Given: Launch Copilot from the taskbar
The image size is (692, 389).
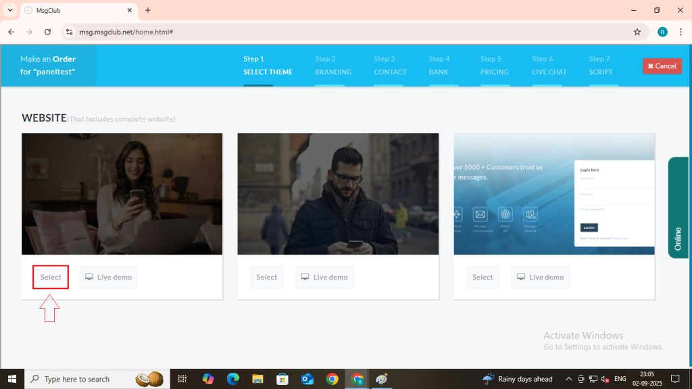Looking at the screenshot, I should pyautogui.click(x=208, y=379).
